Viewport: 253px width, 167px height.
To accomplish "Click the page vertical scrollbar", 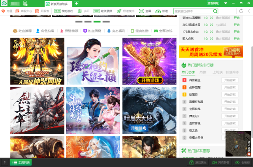I will pos(252,92).
